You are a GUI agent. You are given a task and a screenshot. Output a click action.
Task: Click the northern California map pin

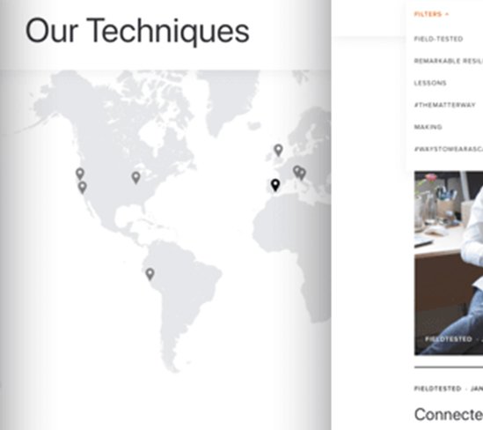pos(80,174)
